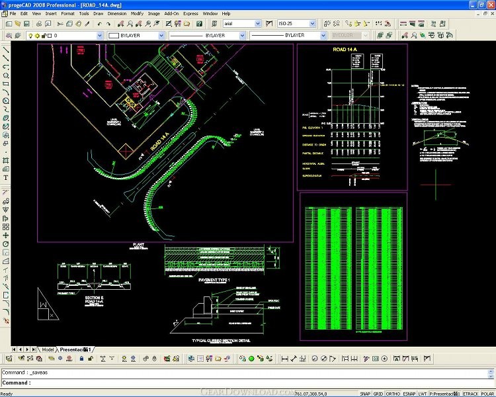Viewport: 496px width, 397px height.
Task: Expand the BYLAYER color dropdown
Action: click(161, 36)
